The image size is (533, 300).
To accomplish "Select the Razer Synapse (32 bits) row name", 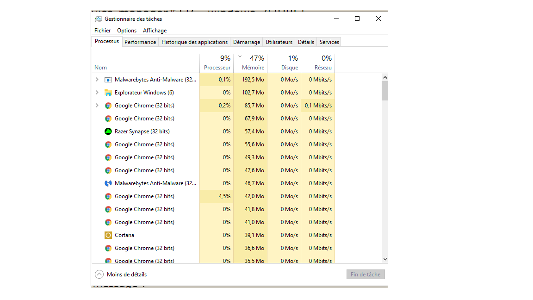I will point(142,131).
